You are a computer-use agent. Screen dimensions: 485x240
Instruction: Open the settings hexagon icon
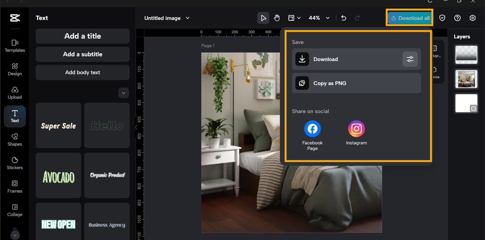click(472, 18)
